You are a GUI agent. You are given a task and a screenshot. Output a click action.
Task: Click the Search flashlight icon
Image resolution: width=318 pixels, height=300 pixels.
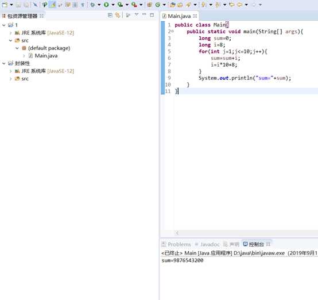tap(188, 5)
